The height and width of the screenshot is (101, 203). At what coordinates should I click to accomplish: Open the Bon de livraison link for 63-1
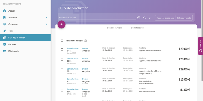73,59
